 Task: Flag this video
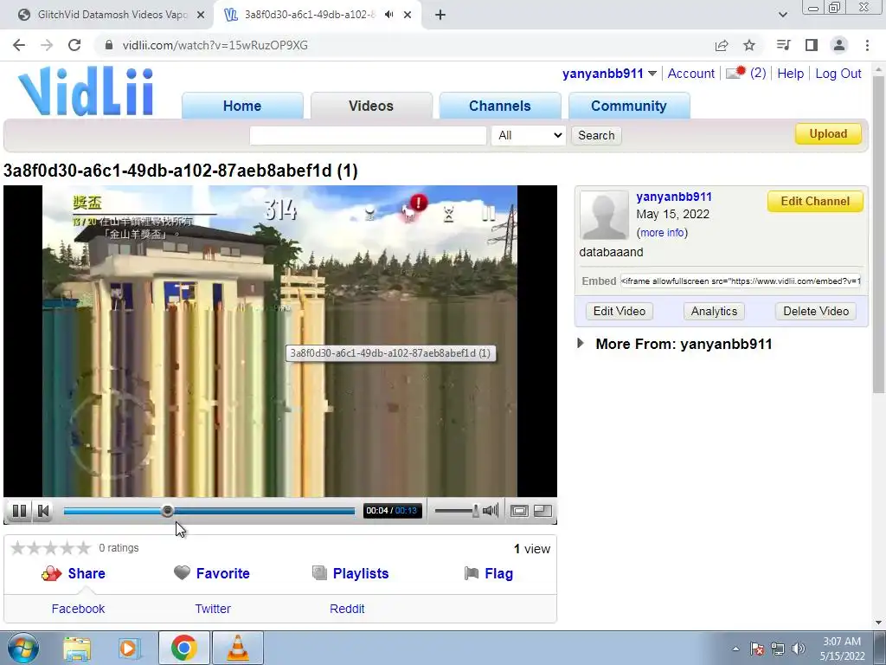489,573
